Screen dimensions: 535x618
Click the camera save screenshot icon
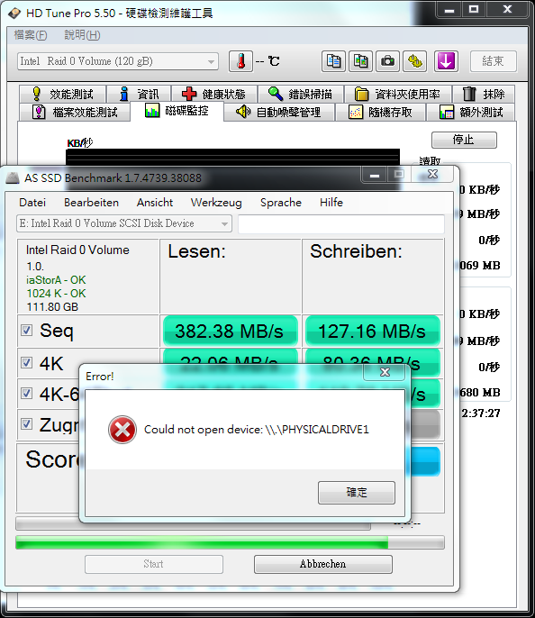(387, 61)
